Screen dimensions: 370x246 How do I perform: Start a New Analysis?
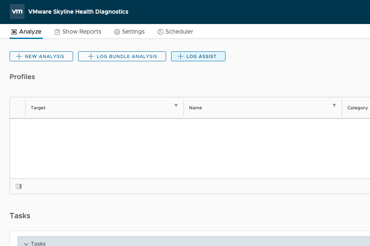coord(41,56)
